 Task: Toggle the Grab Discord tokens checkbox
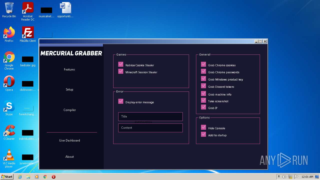(x=203, y=86)
